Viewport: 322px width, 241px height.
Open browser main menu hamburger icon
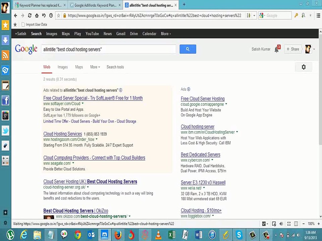pyautogui.click(x=318, y=16)
